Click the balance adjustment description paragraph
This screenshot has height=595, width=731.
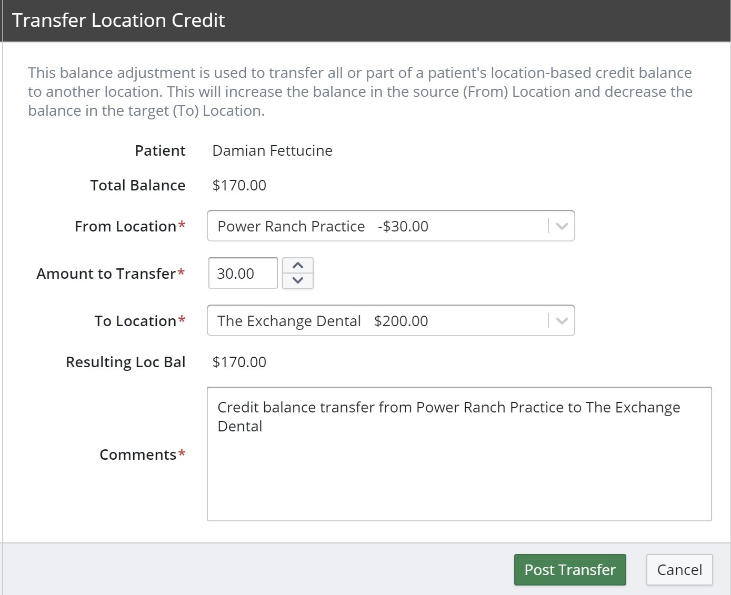[x=360, y=92]
